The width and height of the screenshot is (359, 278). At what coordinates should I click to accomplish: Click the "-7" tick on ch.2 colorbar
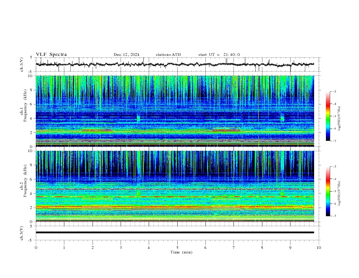click(334, 216)
